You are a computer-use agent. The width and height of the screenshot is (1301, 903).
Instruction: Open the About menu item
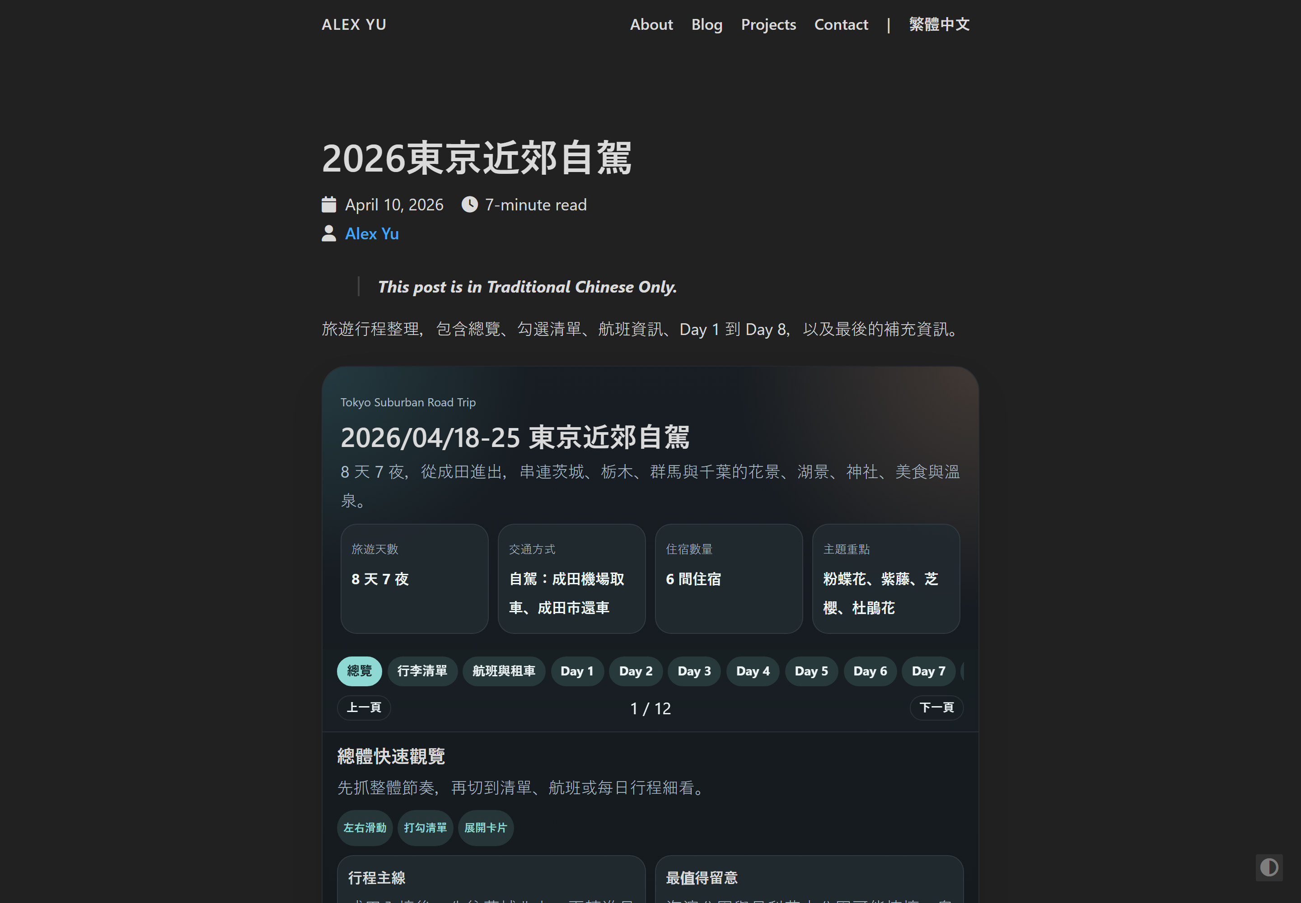pyautogui.click(x=651, y=24)
